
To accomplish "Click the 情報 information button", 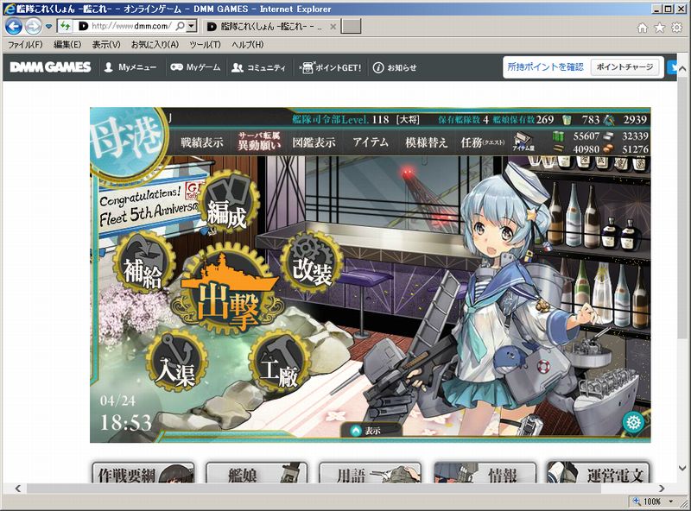I will [485, 472].
